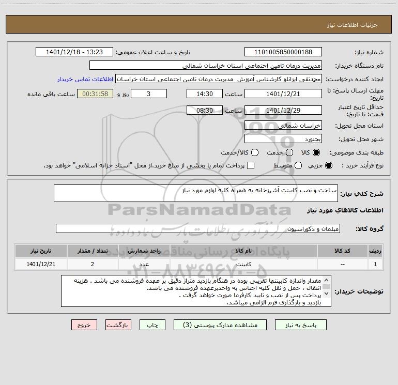398x385 pixels.
Task: Click the public announcement date field 1401/12/18
Action: (74, 52)
